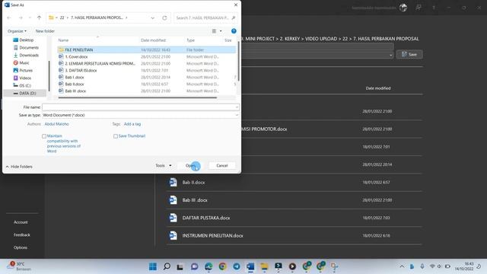Open Options in Word backstage sidebar
The height and width of the screenshot is (274, 487).
point(21,247)
